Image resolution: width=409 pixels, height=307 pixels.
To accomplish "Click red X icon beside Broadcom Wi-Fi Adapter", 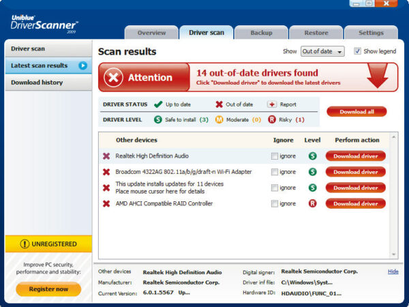I will pyautogui.click(x=106, y=172).
